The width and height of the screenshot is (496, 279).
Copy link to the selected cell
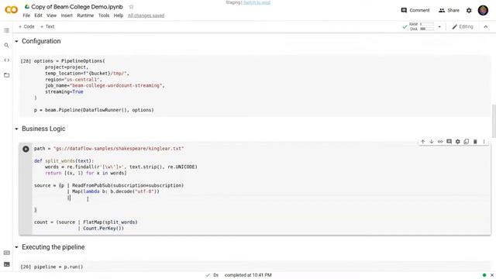click(440, 142)
